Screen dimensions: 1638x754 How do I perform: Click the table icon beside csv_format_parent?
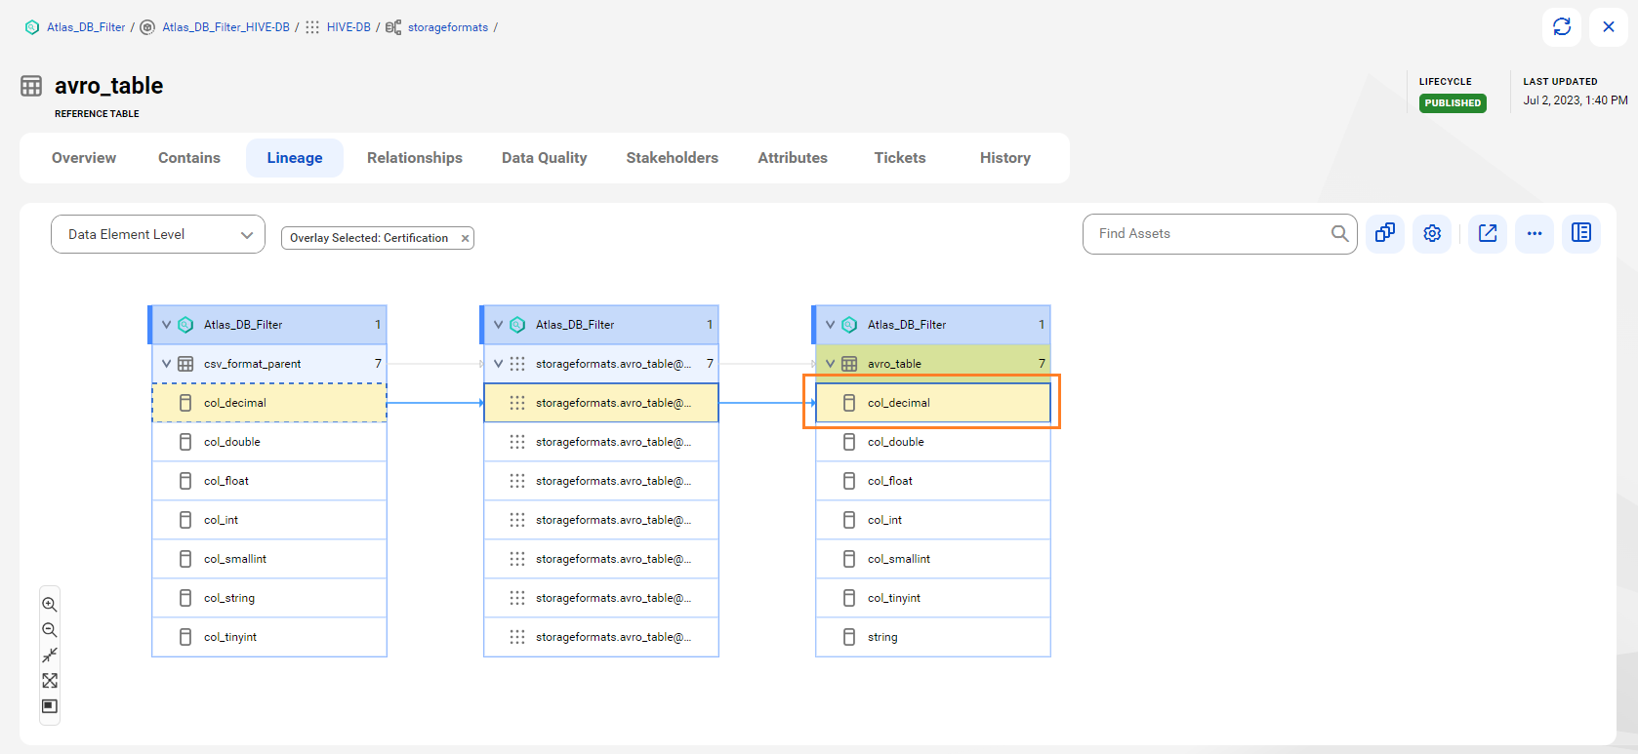click(x=185, y=364)
